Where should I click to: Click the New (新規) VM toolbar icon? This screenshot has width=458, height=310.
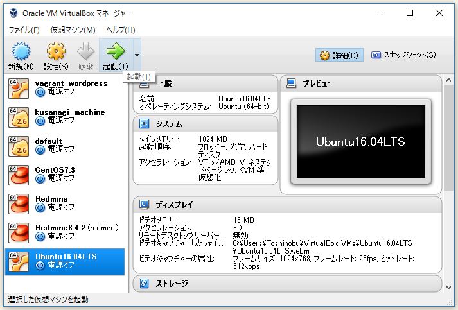click(21, 51)
